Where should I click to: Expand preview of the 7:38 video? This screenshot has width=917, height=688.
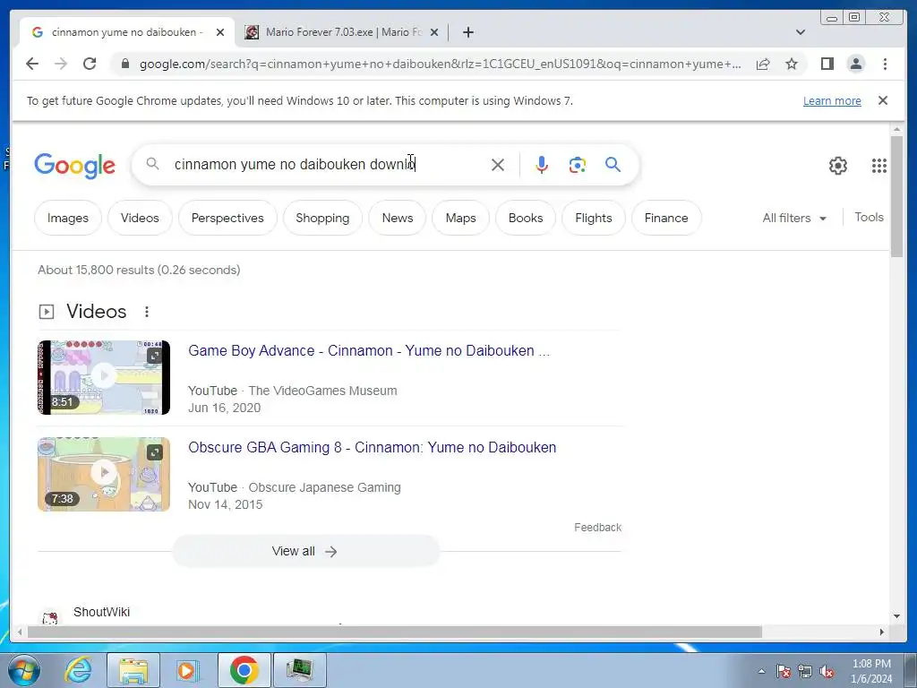pyautogui.click(x=154, y=452)
